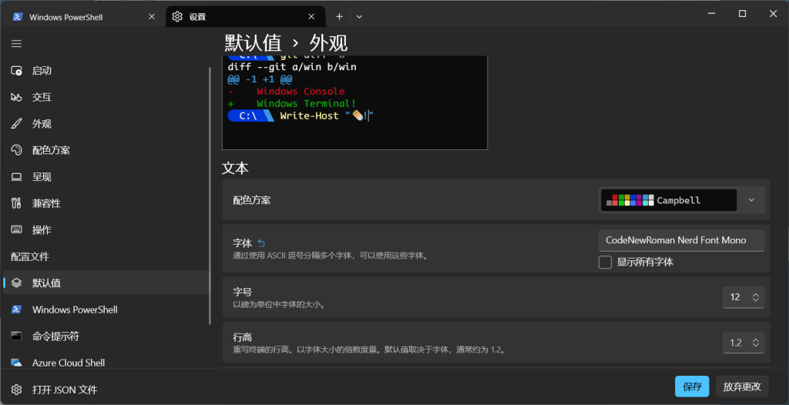The image size is (789, 405).
Task: Open the CodeNewRoman Nerd Font Mono font box
Action: (682, 240)
